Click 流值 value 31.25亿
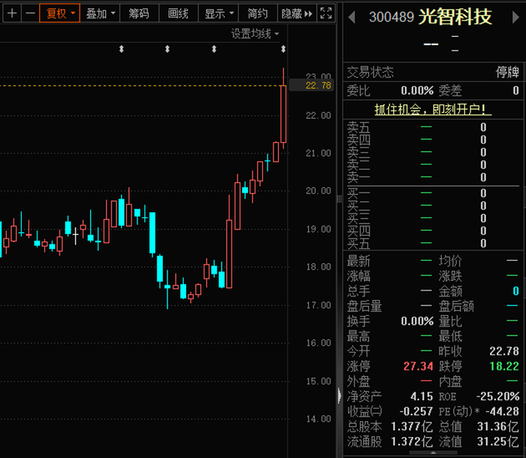 (x=497, y=441)
